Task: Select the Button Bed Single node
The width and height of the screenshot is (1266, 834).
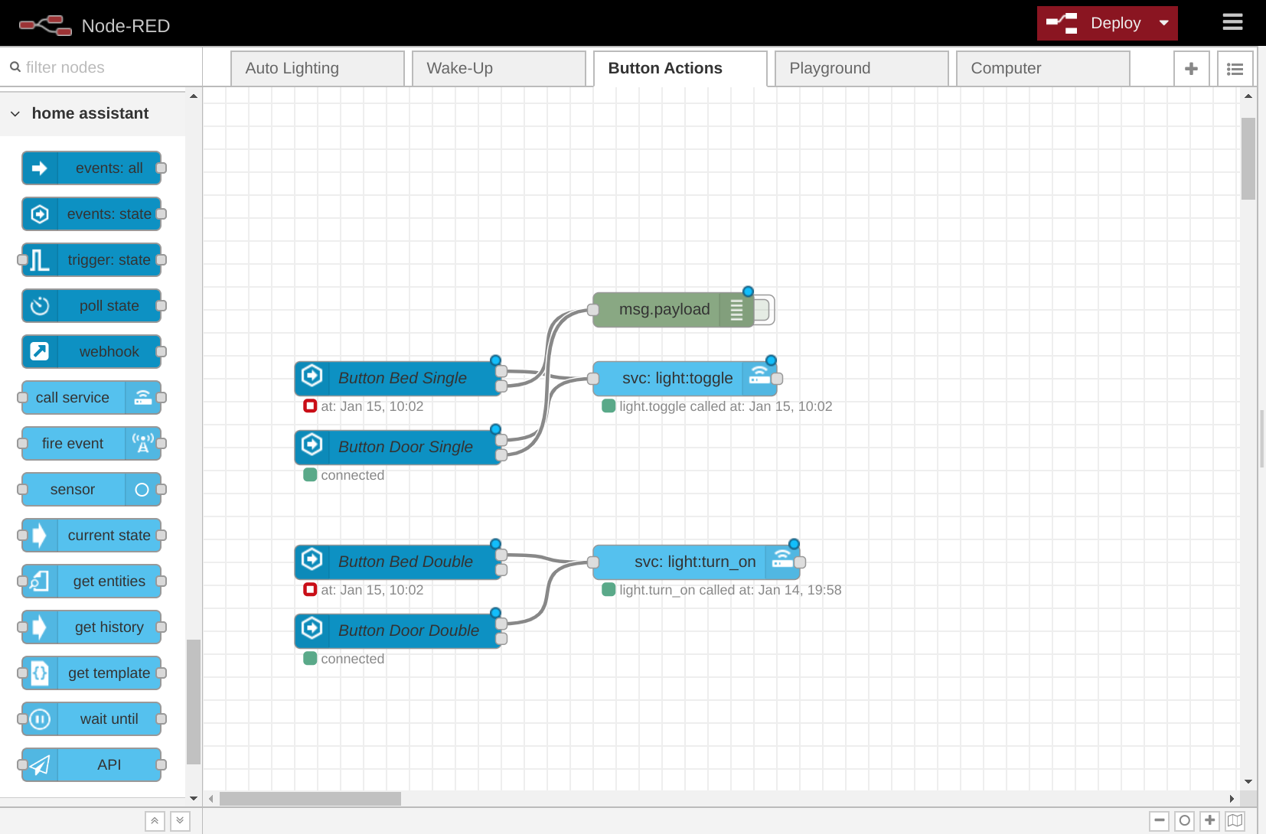Action: pos(402,378)
